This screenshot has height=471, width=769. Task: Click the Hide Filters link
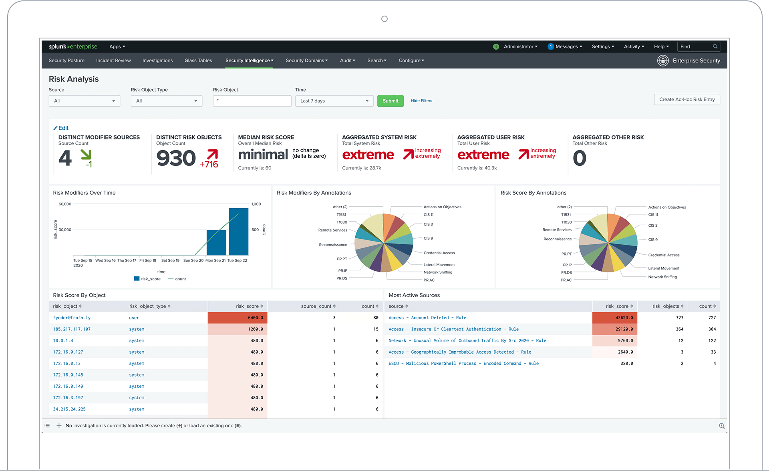(421, 101)
